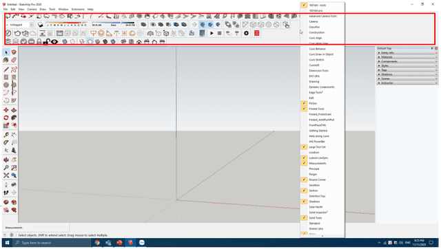
Task: Choose the Pan hand tool
Action: tap(14, 160)
